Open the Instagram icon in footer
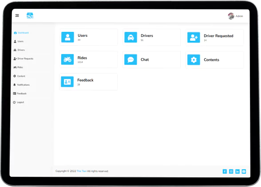Screen dimensions: 261x187 [231, 171]
